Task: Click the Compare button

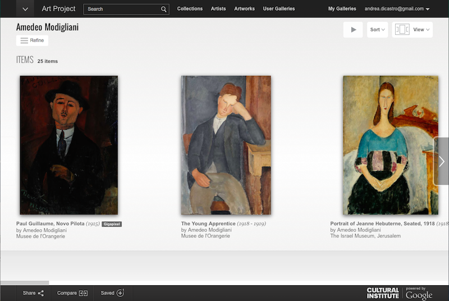Action: click(x=72, y=293)
